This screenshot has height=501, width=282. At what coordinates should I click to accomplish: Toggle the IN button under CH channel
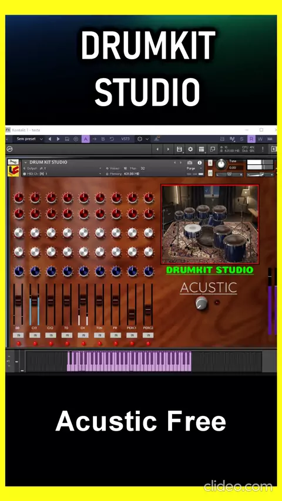pos(83,335)
